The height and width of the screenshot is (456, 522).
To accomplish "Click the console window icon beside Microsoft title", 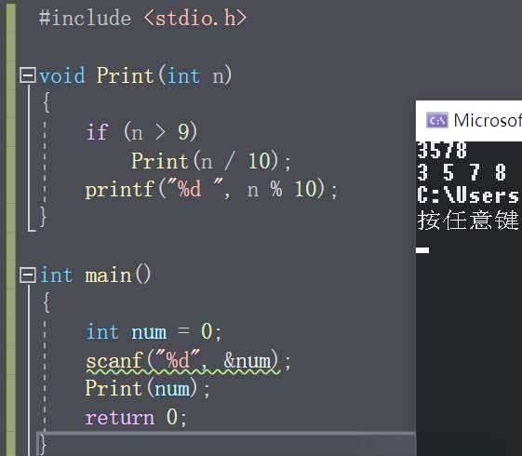I will click(437, 120).
